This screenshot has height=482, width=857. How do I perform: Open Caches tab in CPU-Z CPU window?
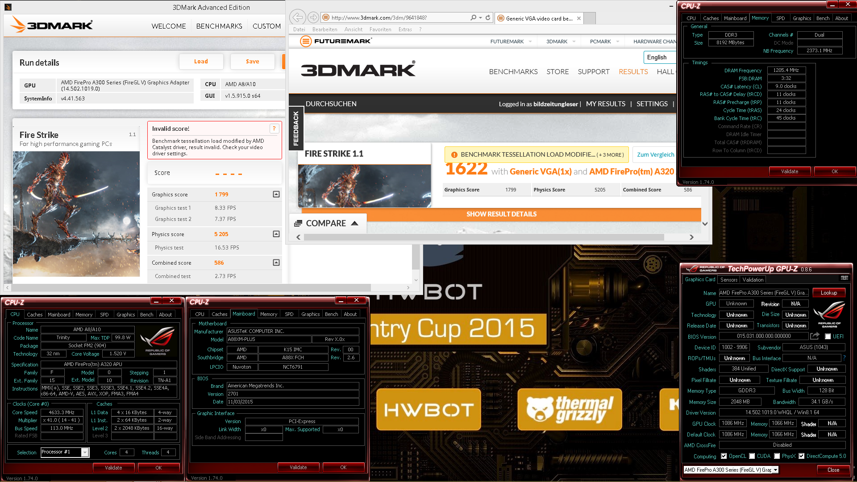click(35, 315)
